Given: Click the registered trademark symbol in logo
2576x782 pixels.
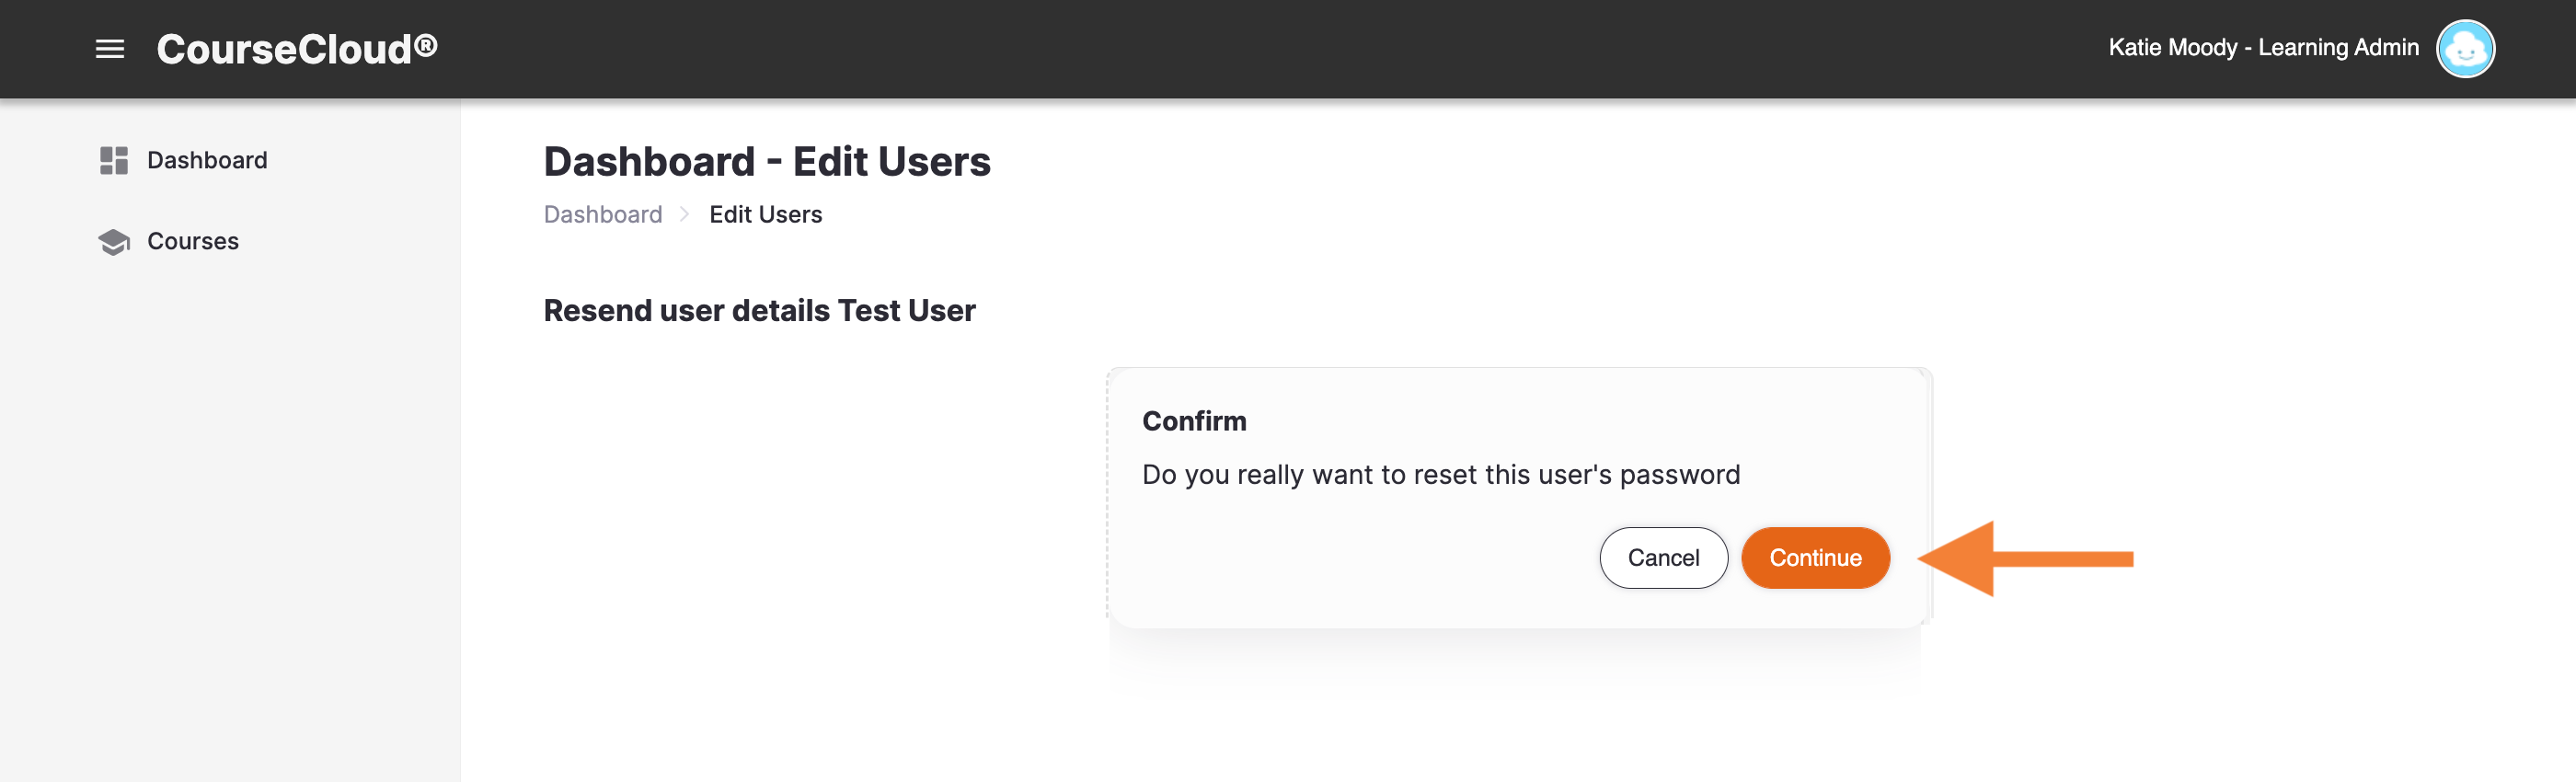Looking at the screenshot, I should pyautogui.click(x=426, y=43).
